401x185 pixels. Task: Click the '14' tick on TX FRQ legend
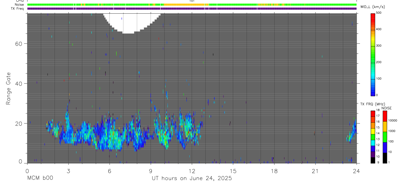click(378, 133)
